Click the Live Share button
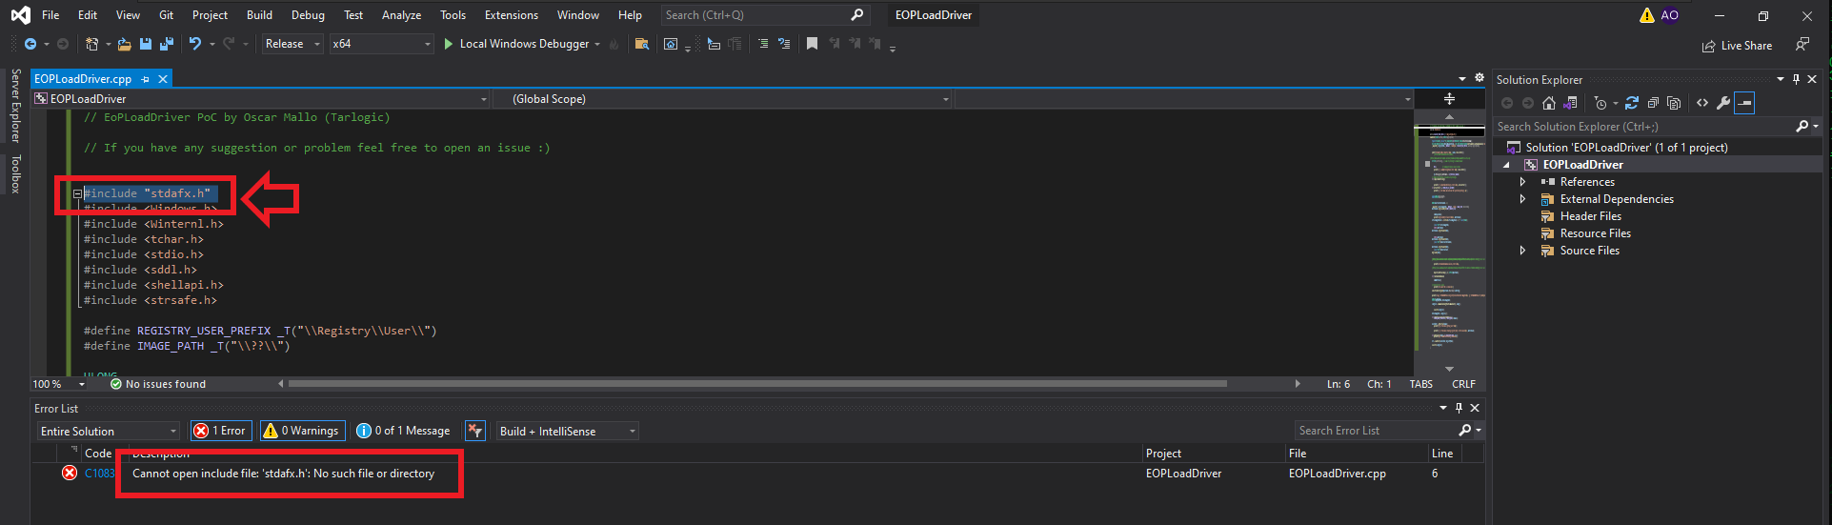The image size is (1832, 525). coord(1737,46)
